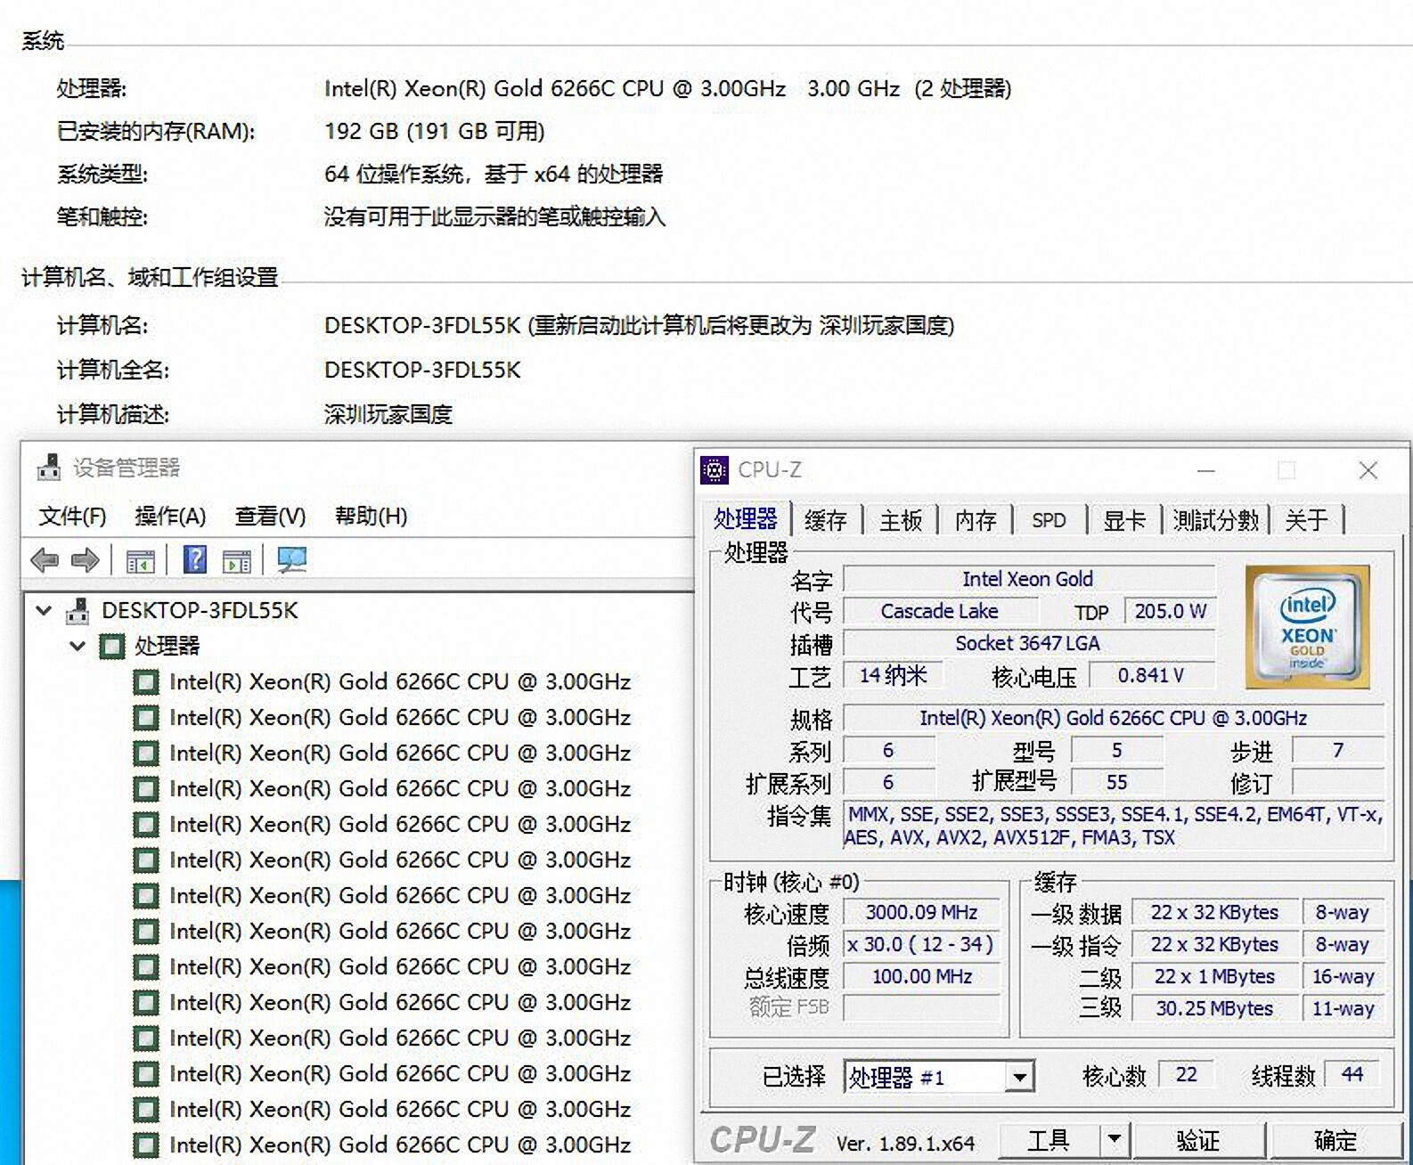Click the Forward arrow in Device Manager toolbar
This screenshot has height=1165, width=1413.
(x=85, y=560)
